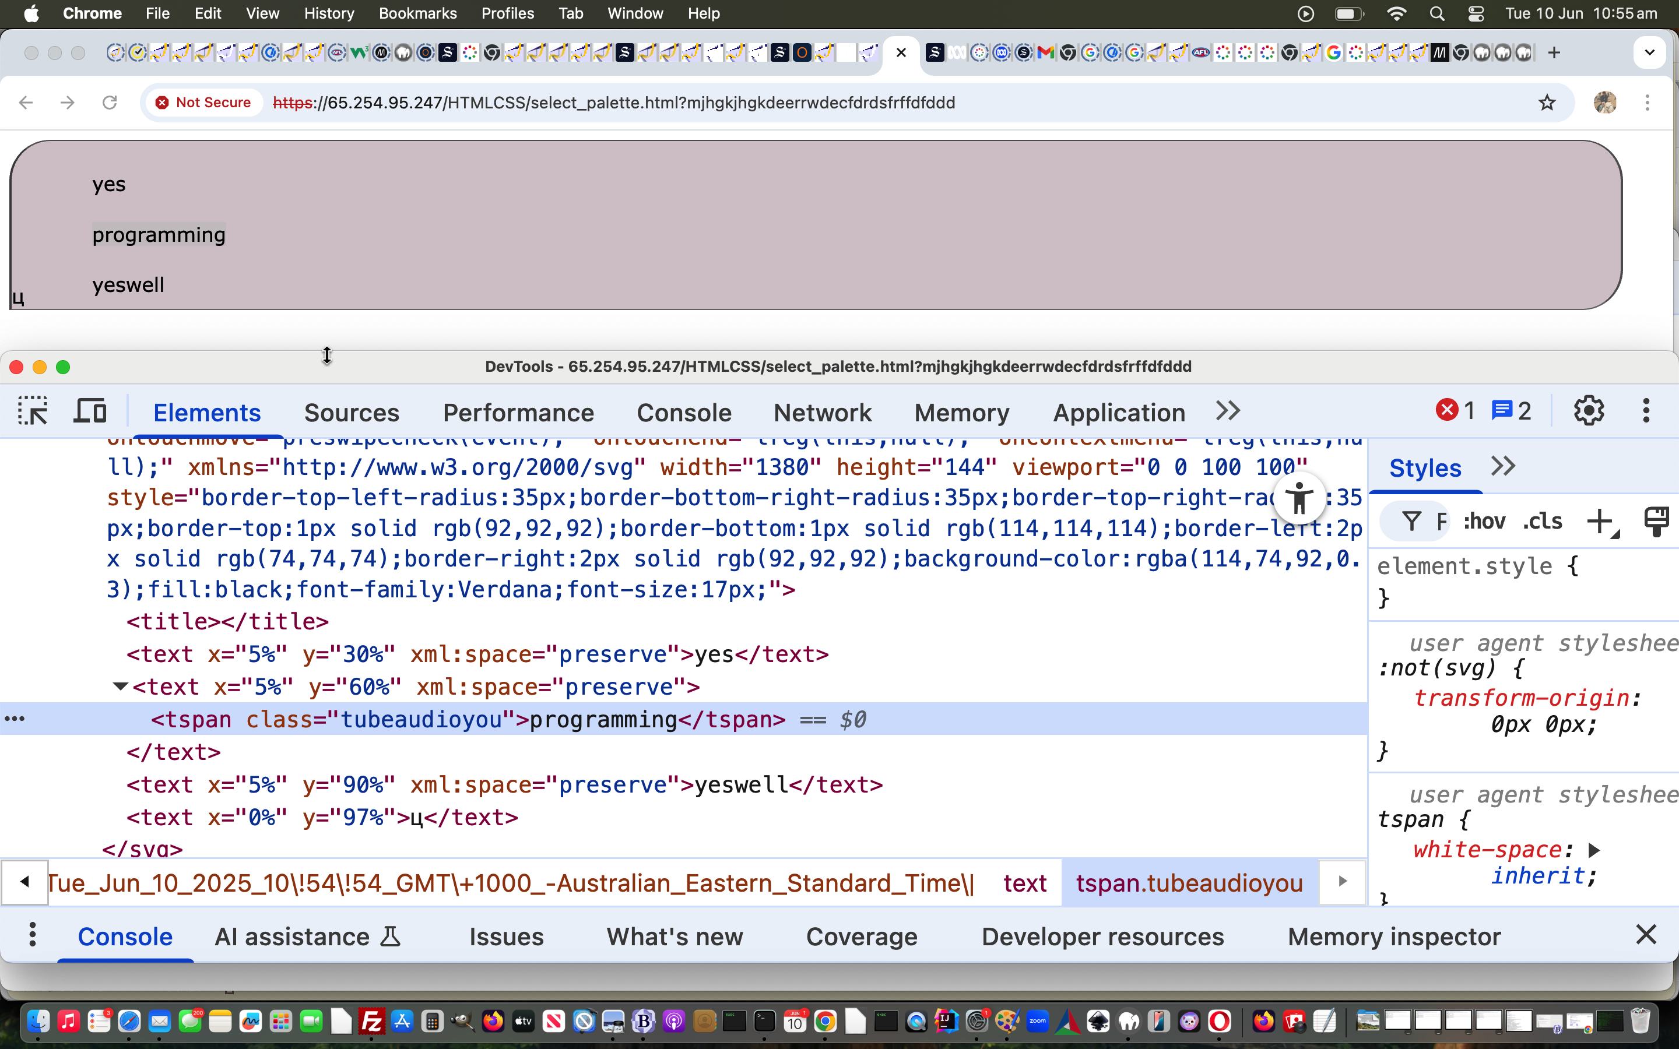
Task: Open the Developer resources drawer tab
Action: click(x=1102, y=936)
